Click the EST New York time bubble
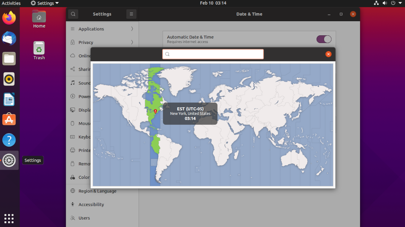Viewport: 405px width, 227px height. pos(190,114)
